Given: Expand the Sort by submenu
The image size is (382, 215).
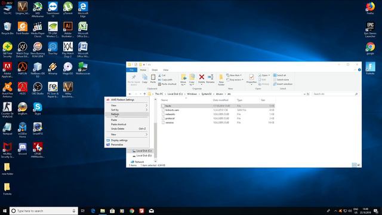Looking at the screenshot, I should pyautogui.click(x=127, y=110).
